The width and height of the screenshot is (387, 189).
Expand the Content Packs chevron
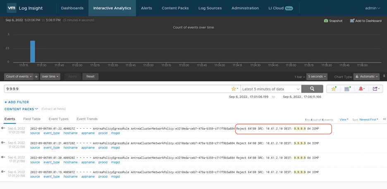point(36,109)
